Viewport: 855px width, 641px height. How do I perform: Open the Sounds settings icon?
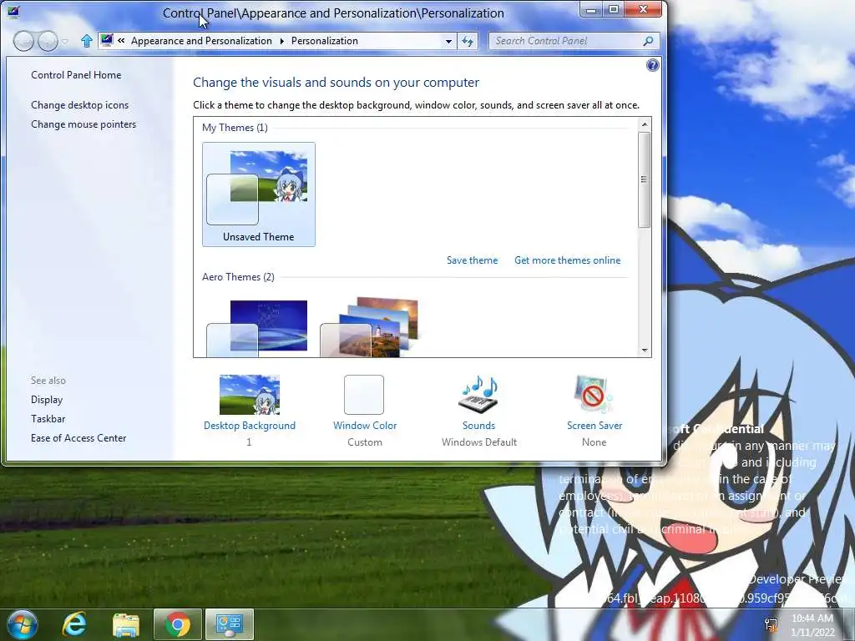pyautogui.click(x=478, y=394)
